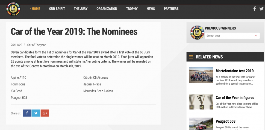Open the Twitter page from header icon
The width and height of the screenshot is (265, 130).
[x=261, y=9]
